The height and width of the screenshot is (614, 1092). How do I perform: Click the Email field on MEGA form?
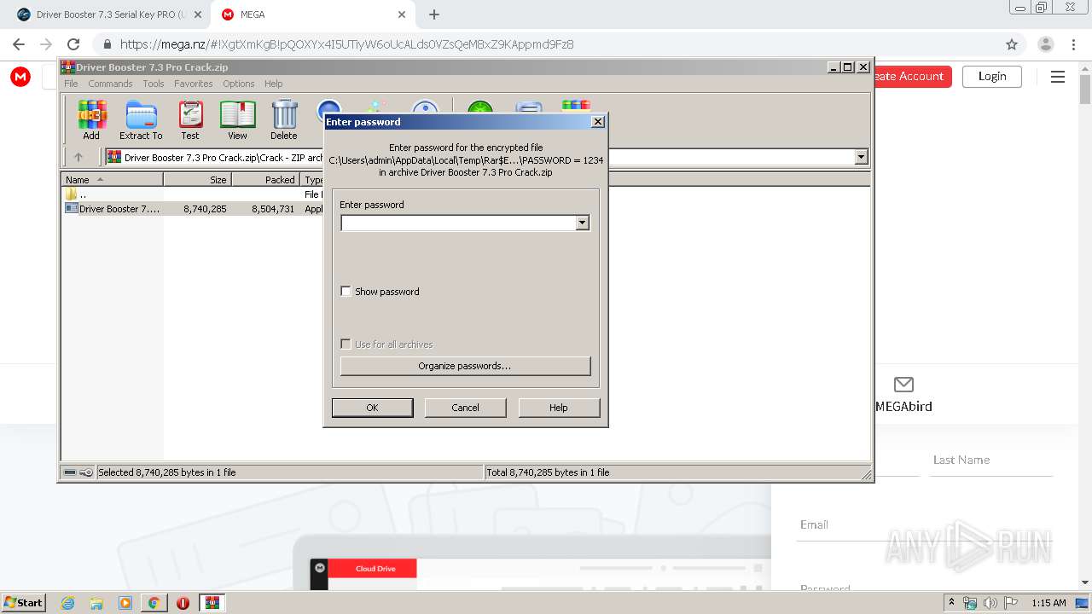click(924, 525)
